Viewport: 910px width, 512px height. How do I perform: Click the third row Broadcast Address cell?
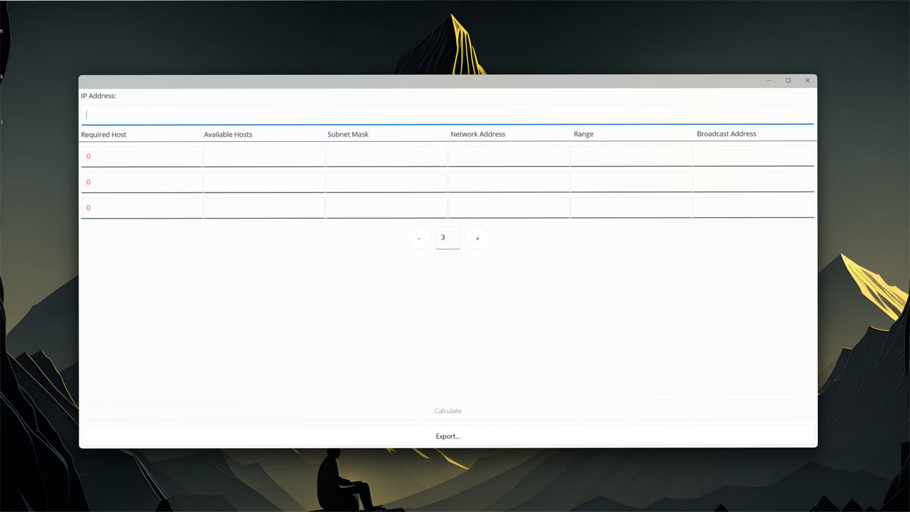click(753, 208)
